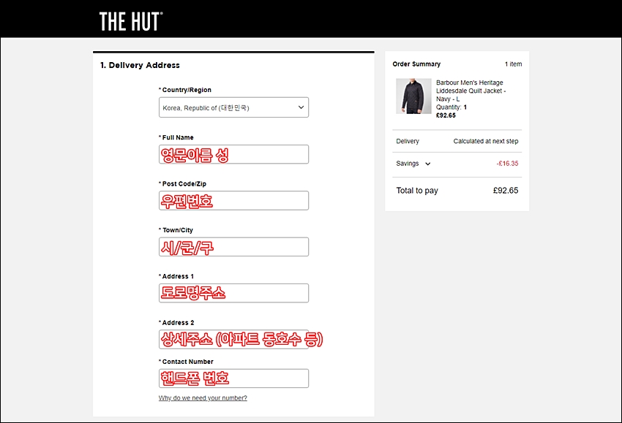Click the Contact Number field
This screenshot has height=423, width=622.
(233, 378)
